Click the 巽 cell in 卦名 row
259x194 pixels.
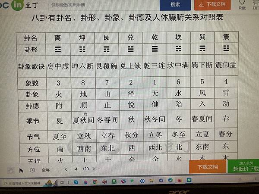(202, 37)
